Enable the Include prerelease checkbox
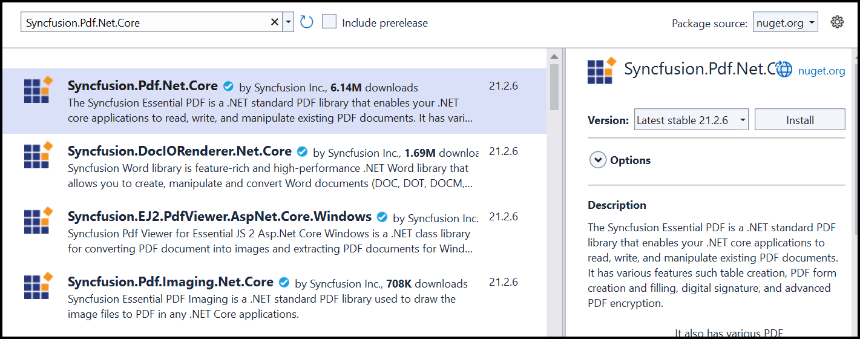The width and height of the screenshot is (860, 339). click(x=329, y=22)
